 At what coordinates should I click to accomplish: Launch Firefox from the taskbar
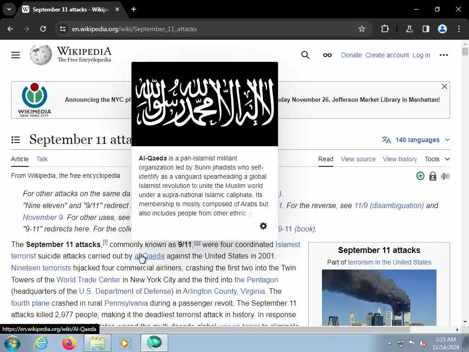click(69, 343)
